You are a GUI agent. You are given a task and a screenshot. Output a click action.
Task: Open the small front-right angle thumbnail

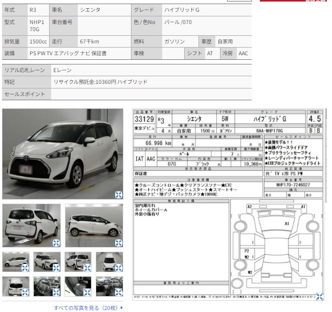click(x=47, y=262)
